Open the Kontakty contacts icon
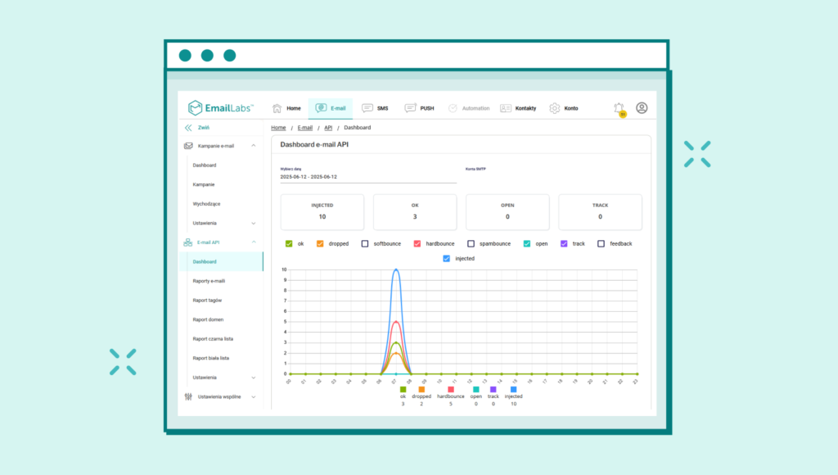Screen dimensions: 838x475 pos(504,107)
